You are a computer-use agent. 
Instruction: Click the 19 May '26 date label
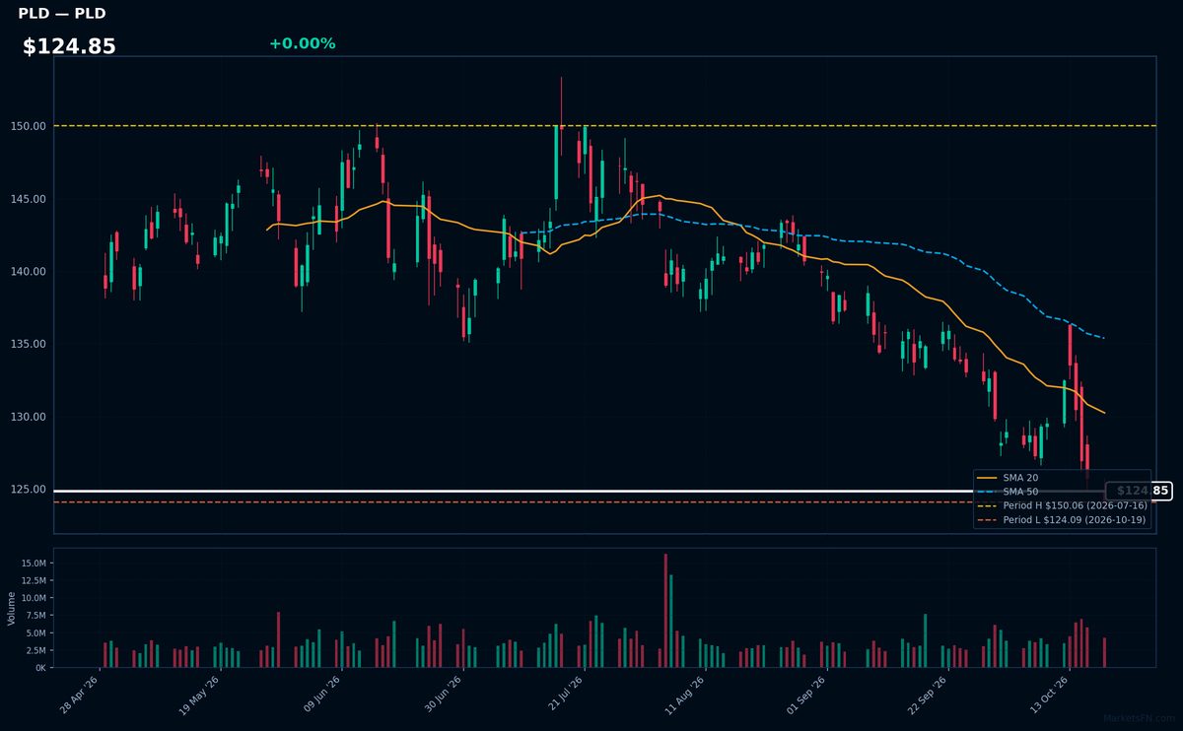[200, 695]
